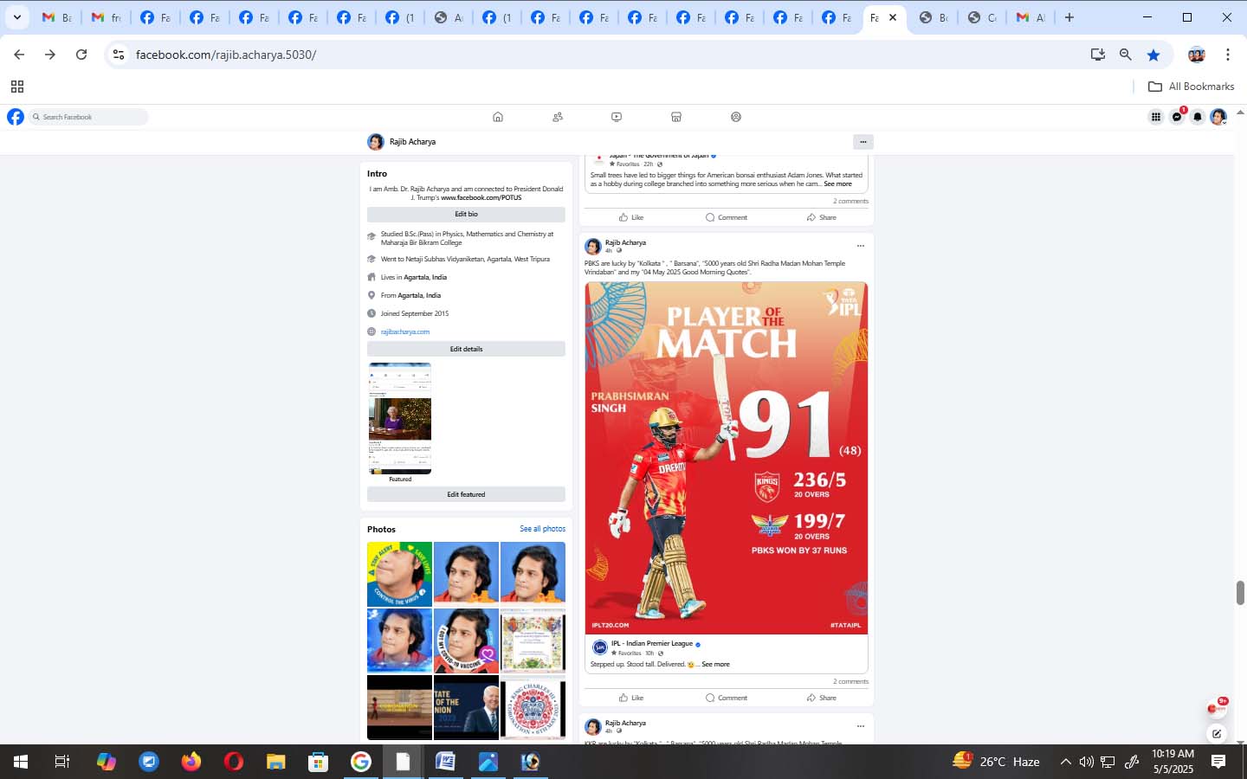Screen dimensions: 1247x779
Task: Open a new tab with the plus button
Action: click(1069, 17)
